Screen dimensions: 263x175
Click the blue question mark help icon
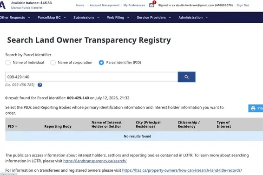pos(40,85)
